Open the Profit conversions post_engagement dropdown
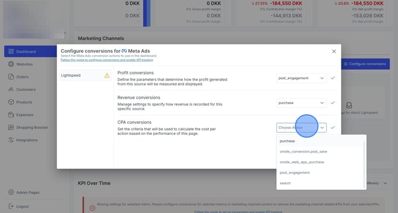Viewport: 398px width, 213px height. coord(301,78)
